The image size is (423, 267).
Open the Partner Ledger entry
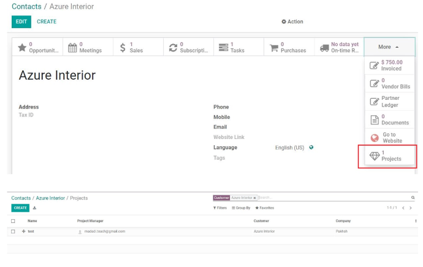pyautogui.click(x=389, y=102)
